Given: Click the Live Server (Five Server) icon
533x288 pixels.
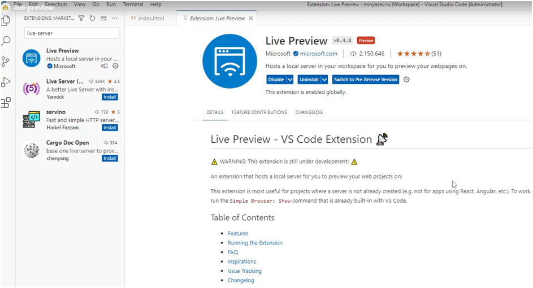Looking at the screenshot, I should tap(31, 89).
